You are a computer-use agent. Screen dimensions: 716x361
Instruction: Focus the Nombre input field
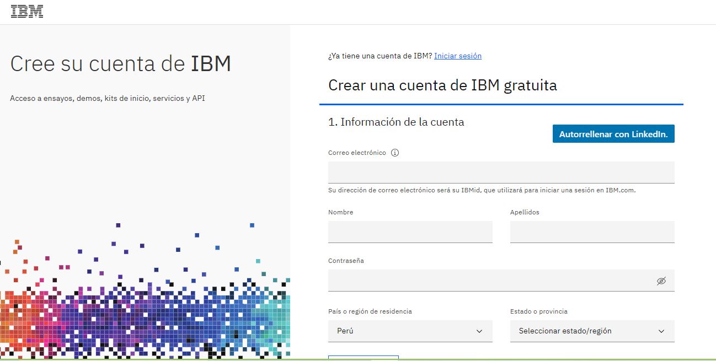tap(410, 232)
